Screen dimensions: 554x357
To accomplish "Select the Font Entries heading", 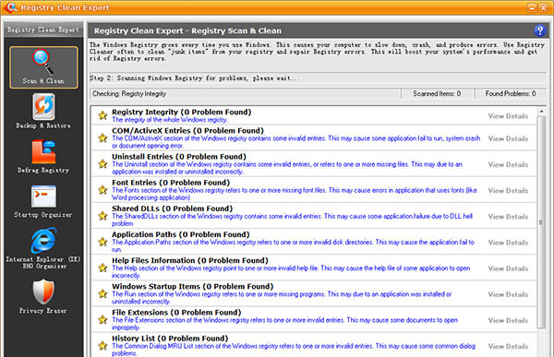I will [171, 183].
